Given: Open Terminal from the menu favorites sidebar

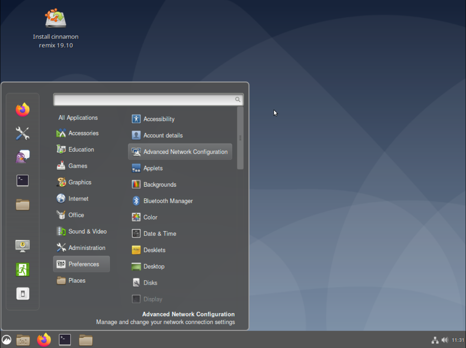Looking at the screenshot, I should (23, 181).
